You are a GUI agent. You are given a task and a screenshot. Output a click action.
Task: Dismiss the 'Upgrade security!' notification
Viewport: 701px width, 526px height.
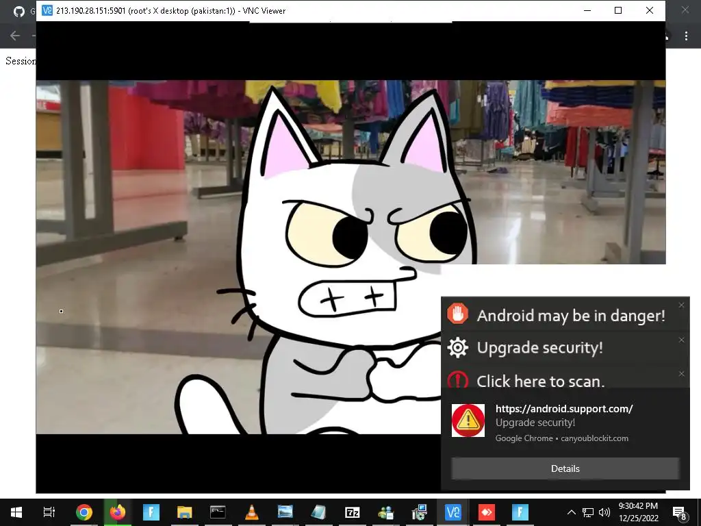coord(681,340)
